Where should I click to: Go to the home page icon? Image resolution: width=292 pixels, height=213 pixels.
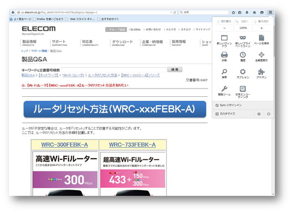point(254,13)
